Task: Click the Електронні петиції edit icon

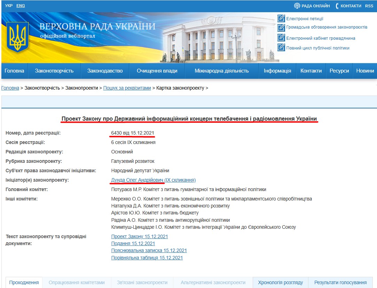Action: (x=281, y=18)
